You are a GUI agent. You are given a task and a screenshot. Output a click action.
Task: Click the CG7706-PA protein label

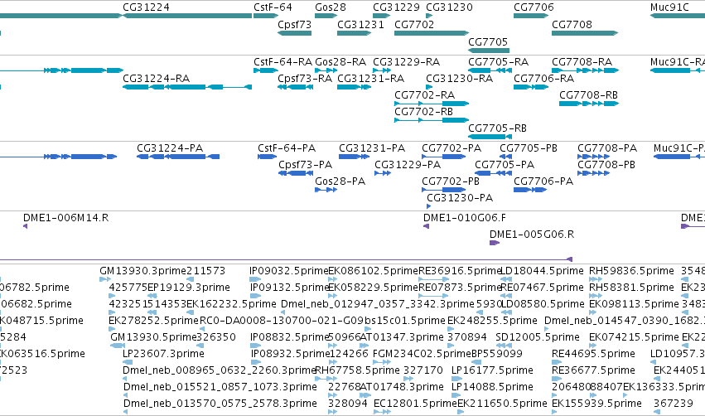tap(543, 181)
